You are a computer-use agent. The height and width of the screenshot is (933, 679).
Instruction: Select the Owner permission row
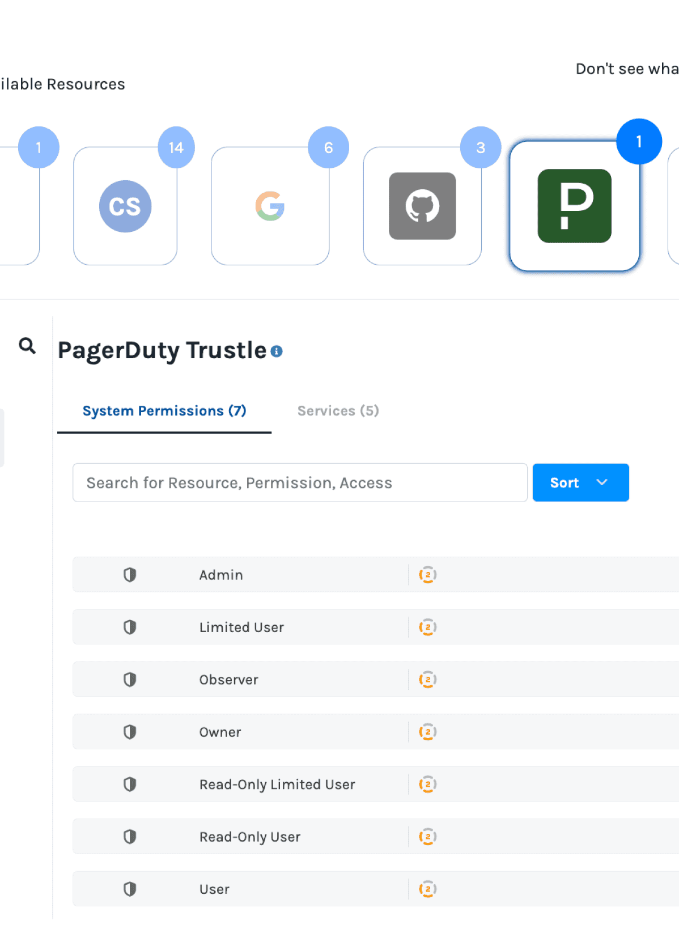[x=376, y=732]
